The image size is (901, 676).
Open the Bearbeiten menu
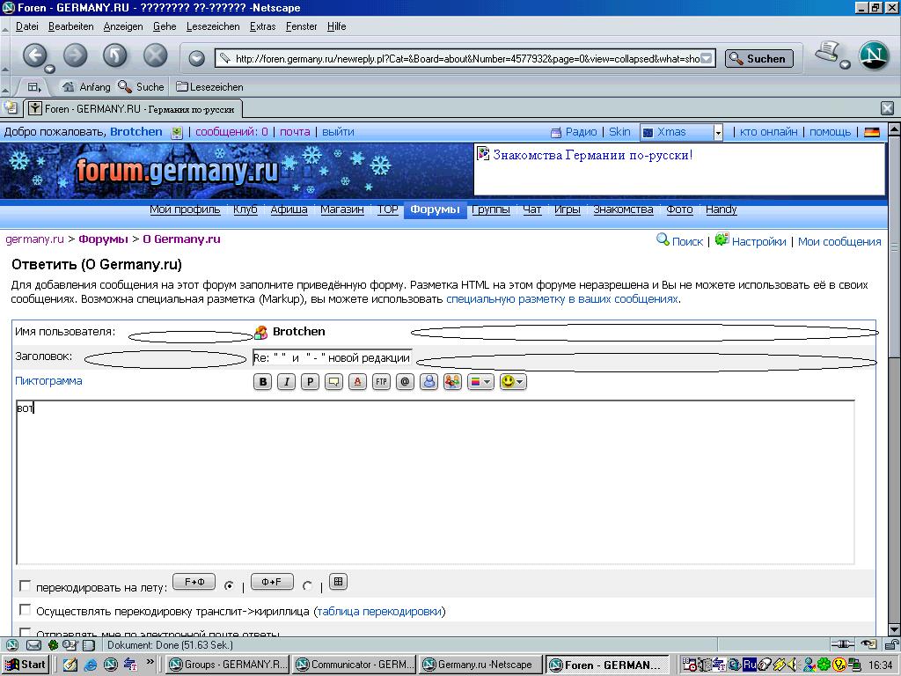pyautogui.click(x=70, y=26)
